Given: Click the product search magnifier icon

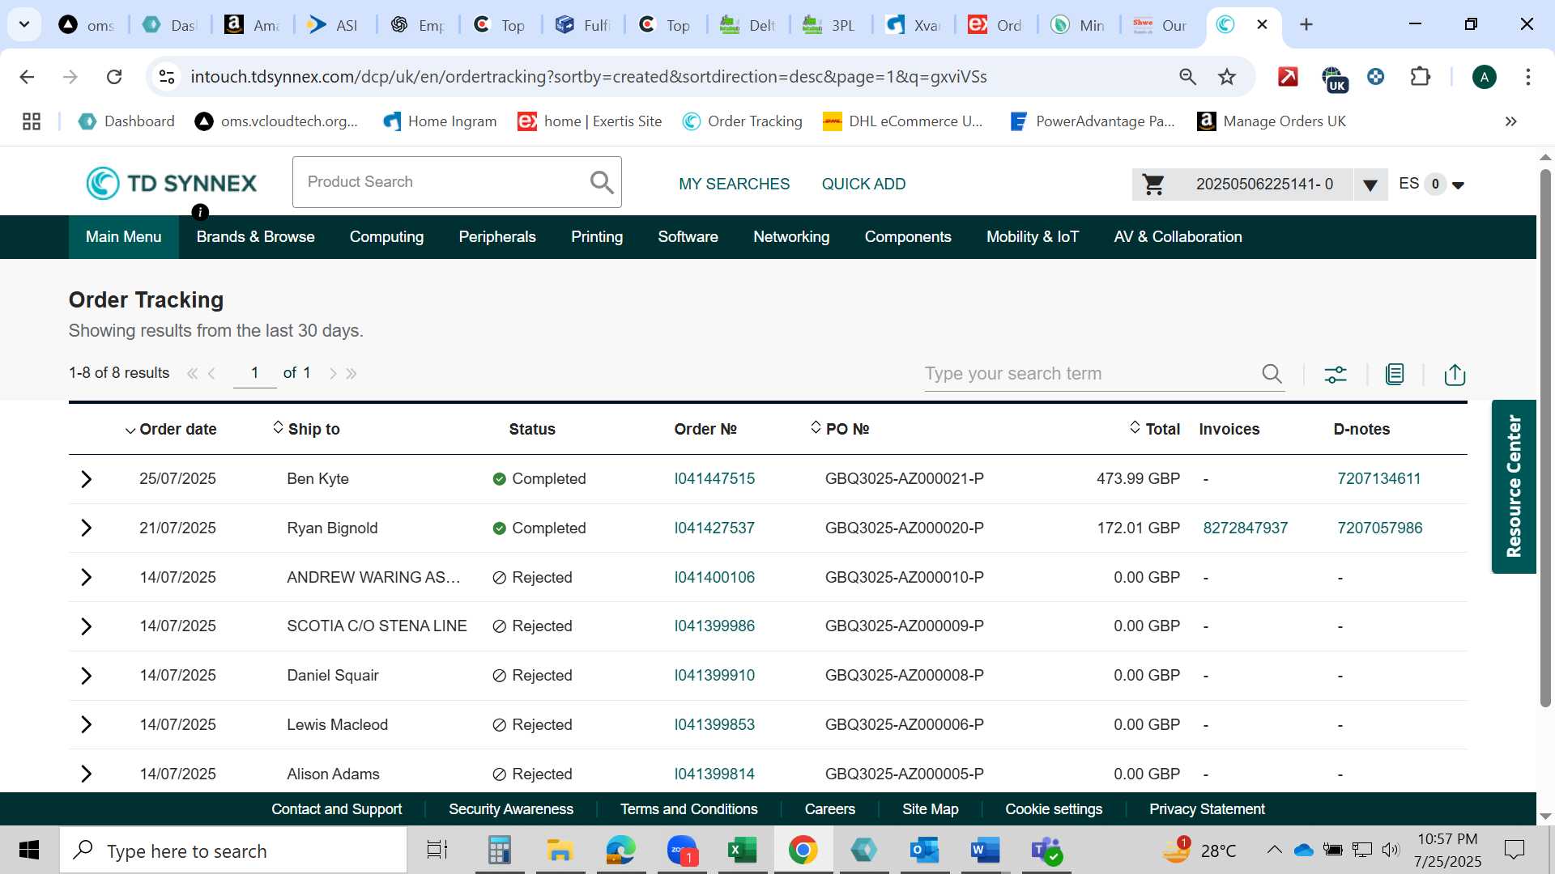Looking at the screenshot, I should pos(602,182).
